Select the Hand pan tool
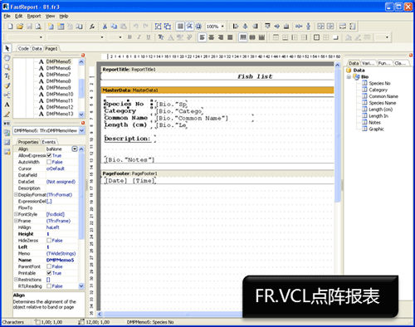415x327 pixels. (x=7, y=58)
